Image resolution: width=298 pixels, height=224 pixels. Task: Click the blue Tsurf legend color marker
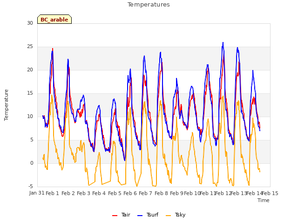(x=140, y=216)
